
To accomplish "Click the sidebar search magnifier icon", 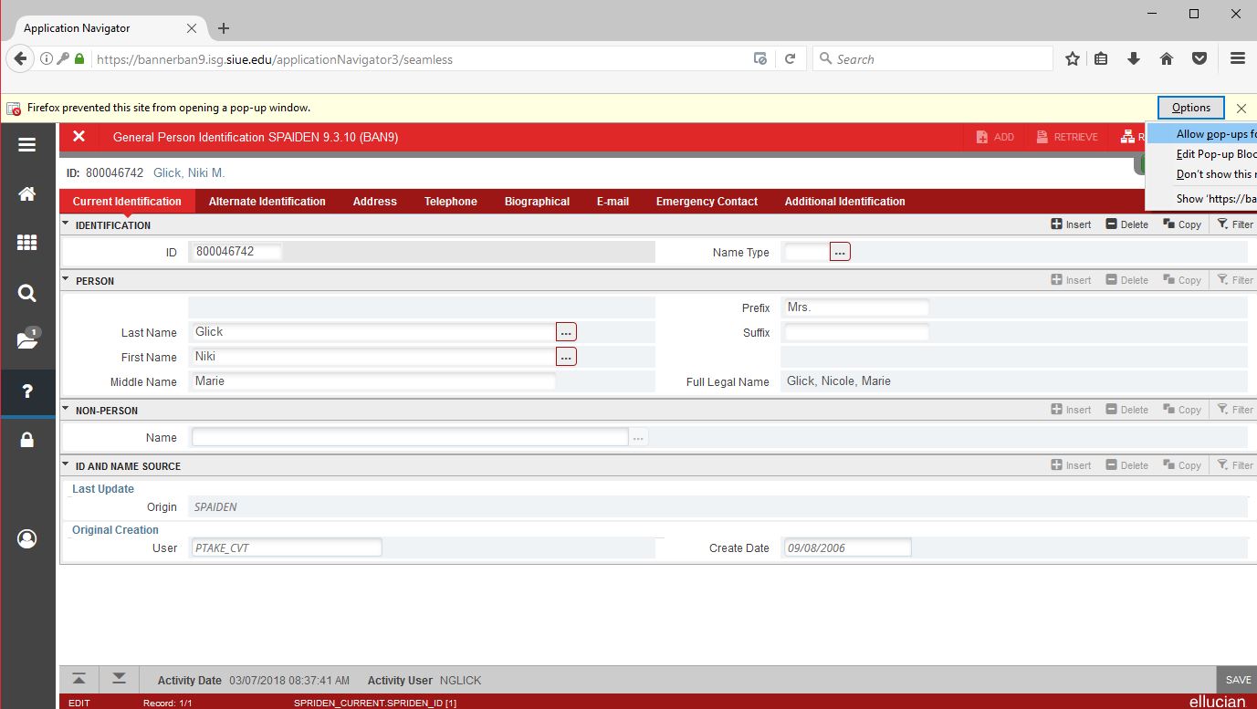I will pos(27,293).
